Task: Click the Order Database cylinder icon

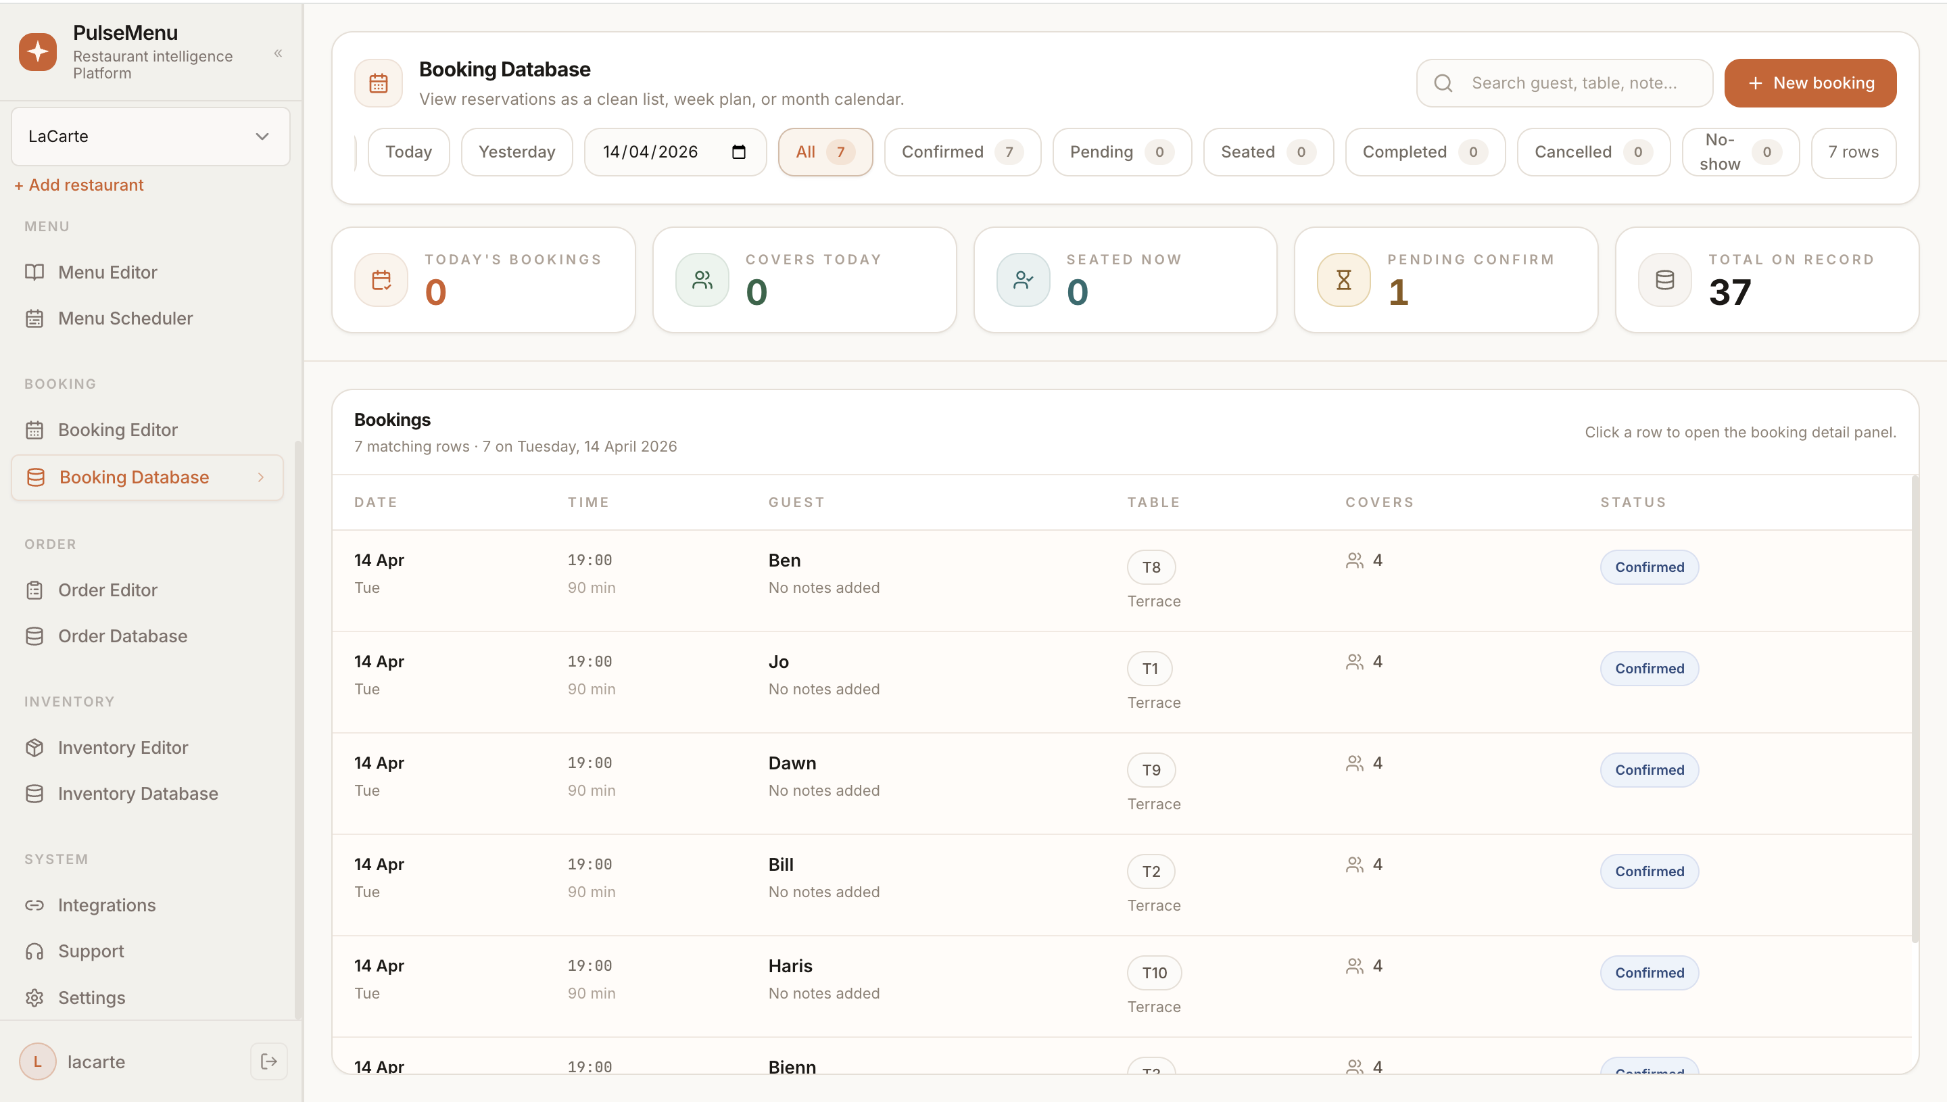Action: (x=34, y=637)
